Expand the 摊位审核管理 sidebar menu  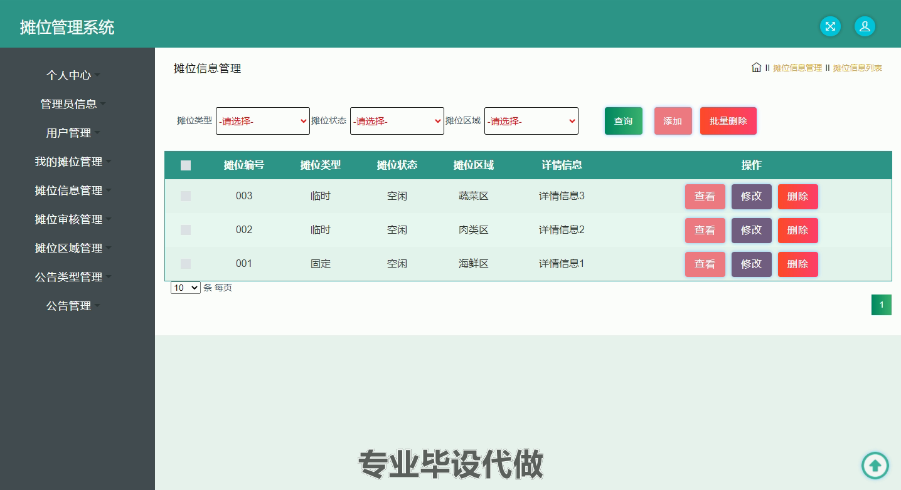[x=73, y=219]
